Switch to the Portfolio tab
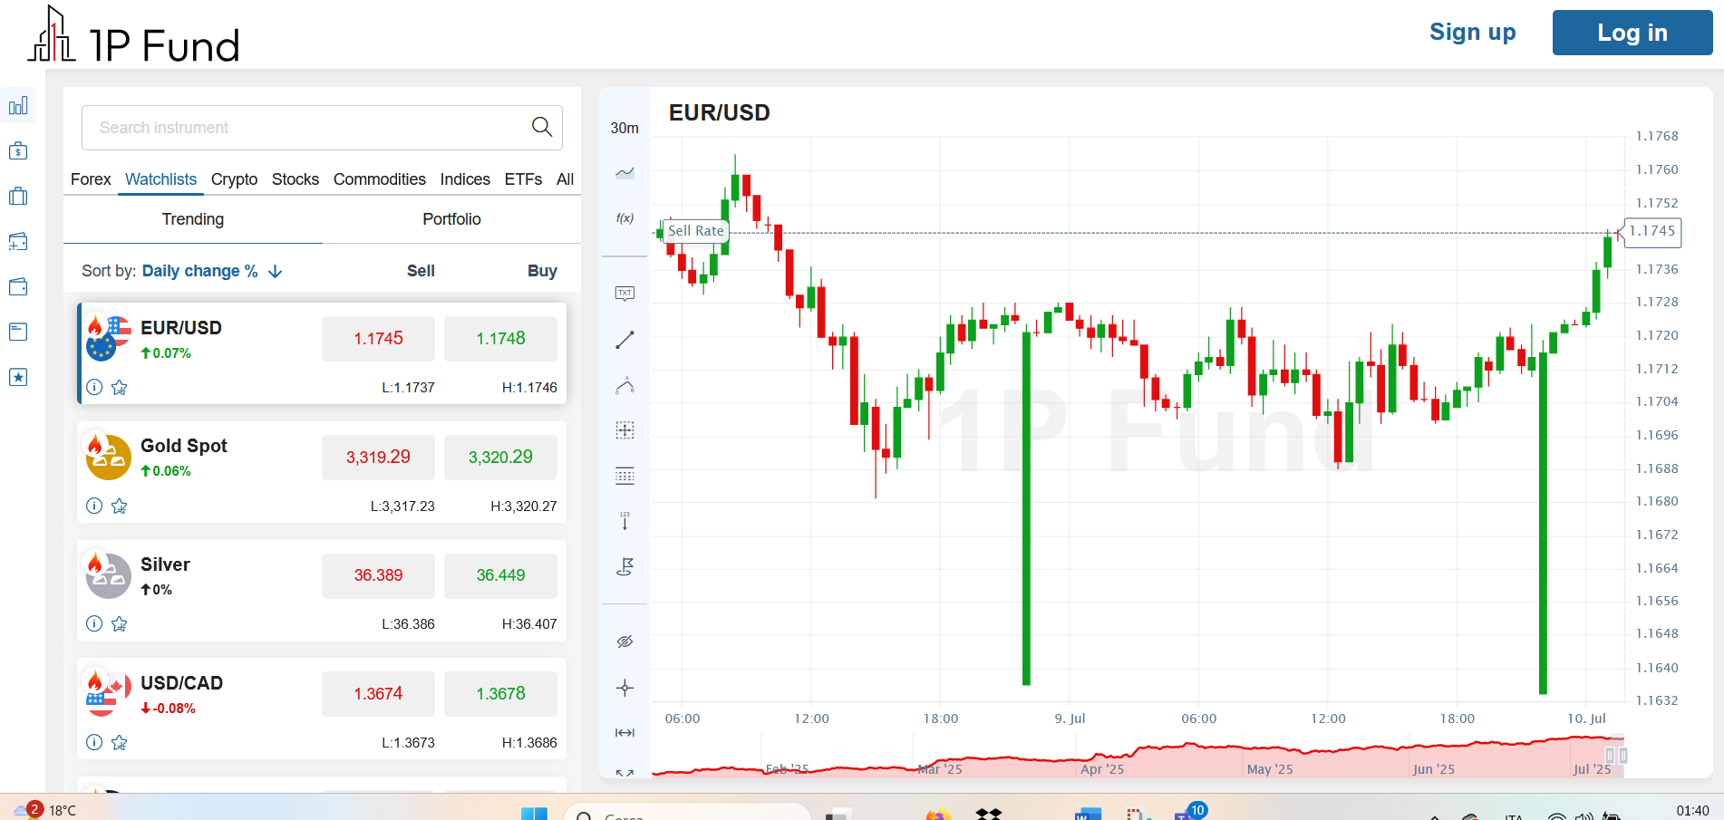 tap(450, 219)
